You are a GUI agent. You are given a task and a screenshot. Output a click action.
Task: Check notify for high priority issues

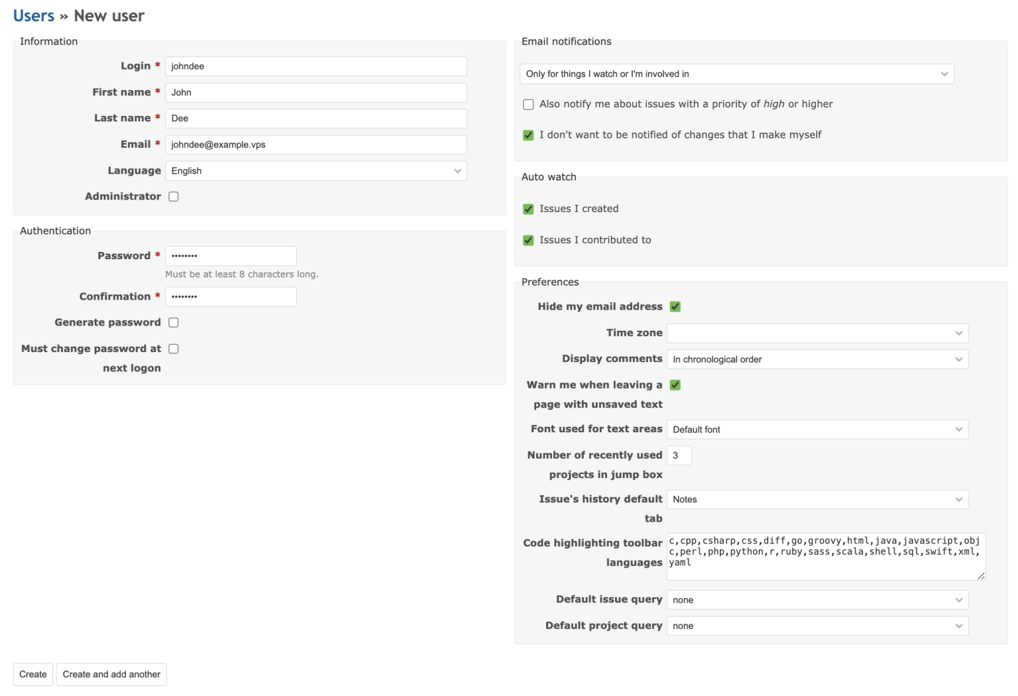pos(528,104)
